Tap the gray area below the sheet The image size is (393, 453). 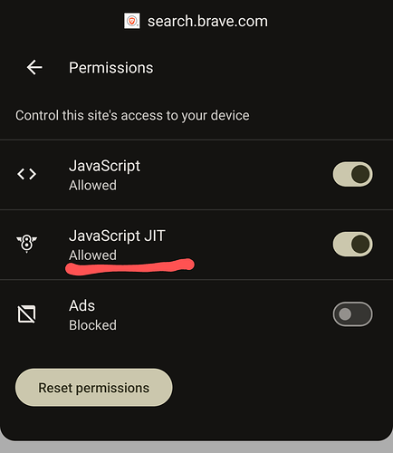pyautogui.click(x=196, y=448)
